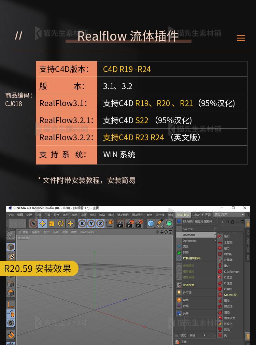Click the search magnifier in object manager
This screenshot has width=256, height=345.
[228, 222]
